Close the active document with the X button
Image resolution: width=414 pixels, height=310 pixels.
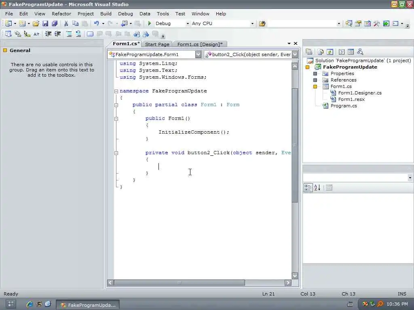pos(296,44)
